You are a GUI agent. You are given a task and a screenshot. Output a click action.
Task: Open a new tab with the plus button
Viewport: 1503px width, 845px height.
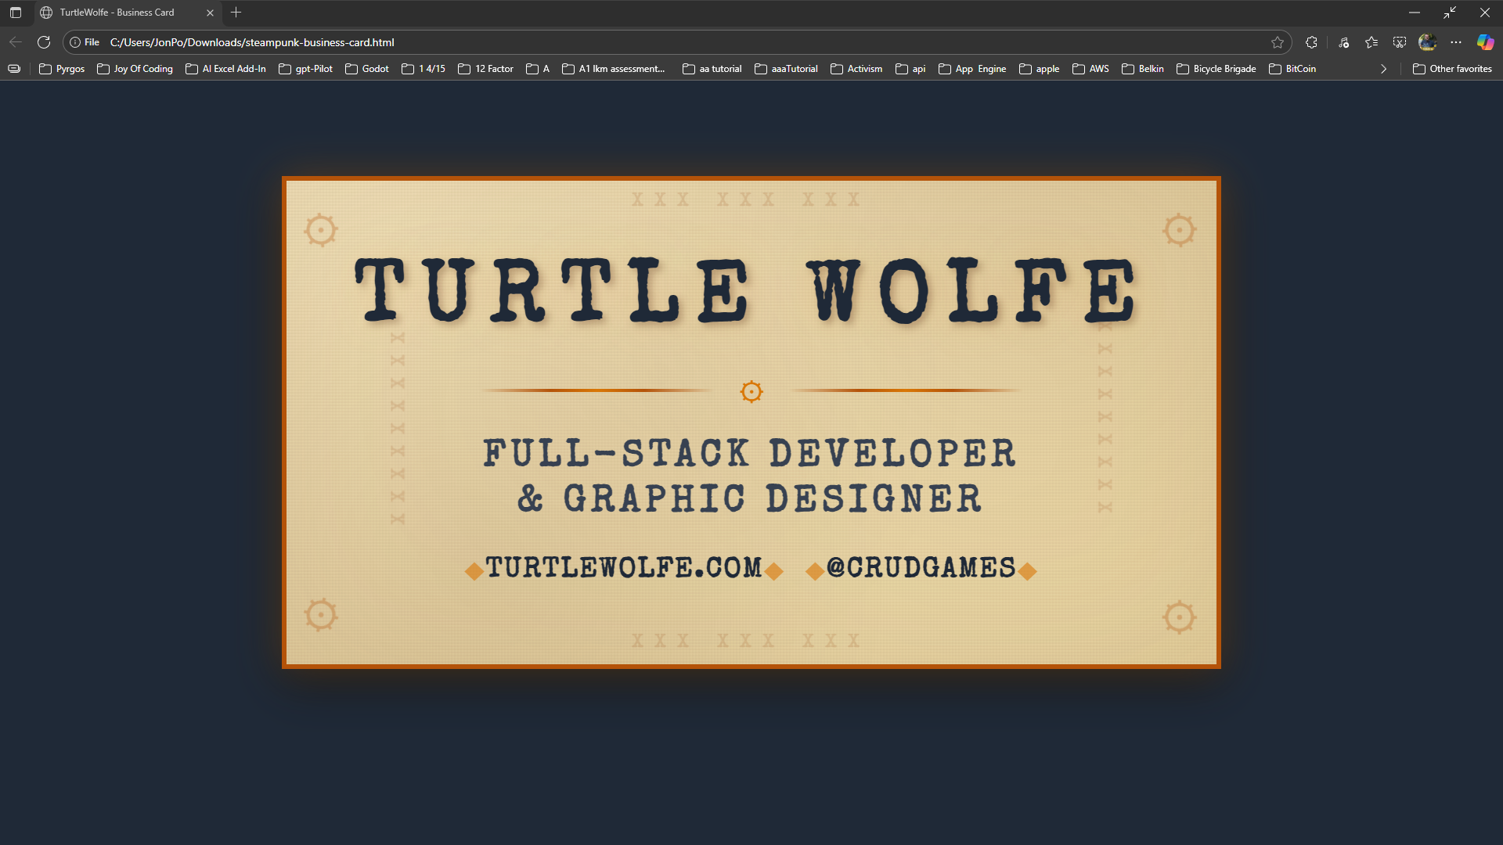[x=236, y=13]
